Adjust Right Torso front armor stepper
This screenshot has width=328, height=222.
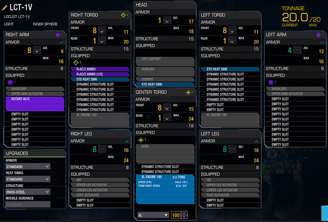(x=102, y=30)
